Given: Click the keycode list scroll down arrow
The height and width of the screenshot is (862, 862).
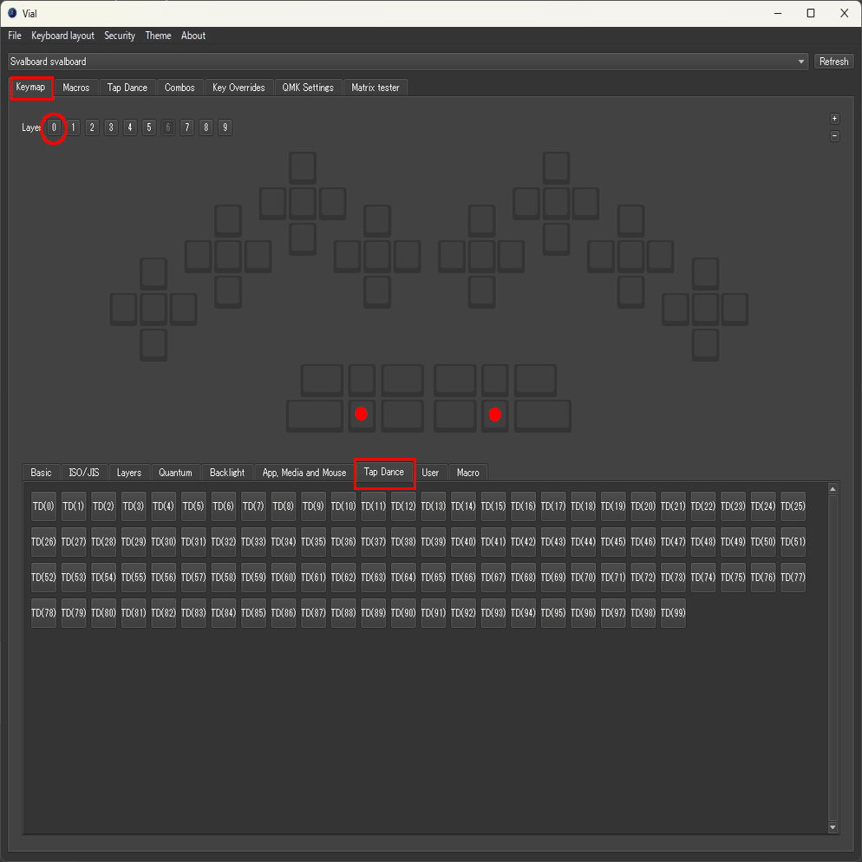Looking at the screenshot, I should tap(833, 827).
